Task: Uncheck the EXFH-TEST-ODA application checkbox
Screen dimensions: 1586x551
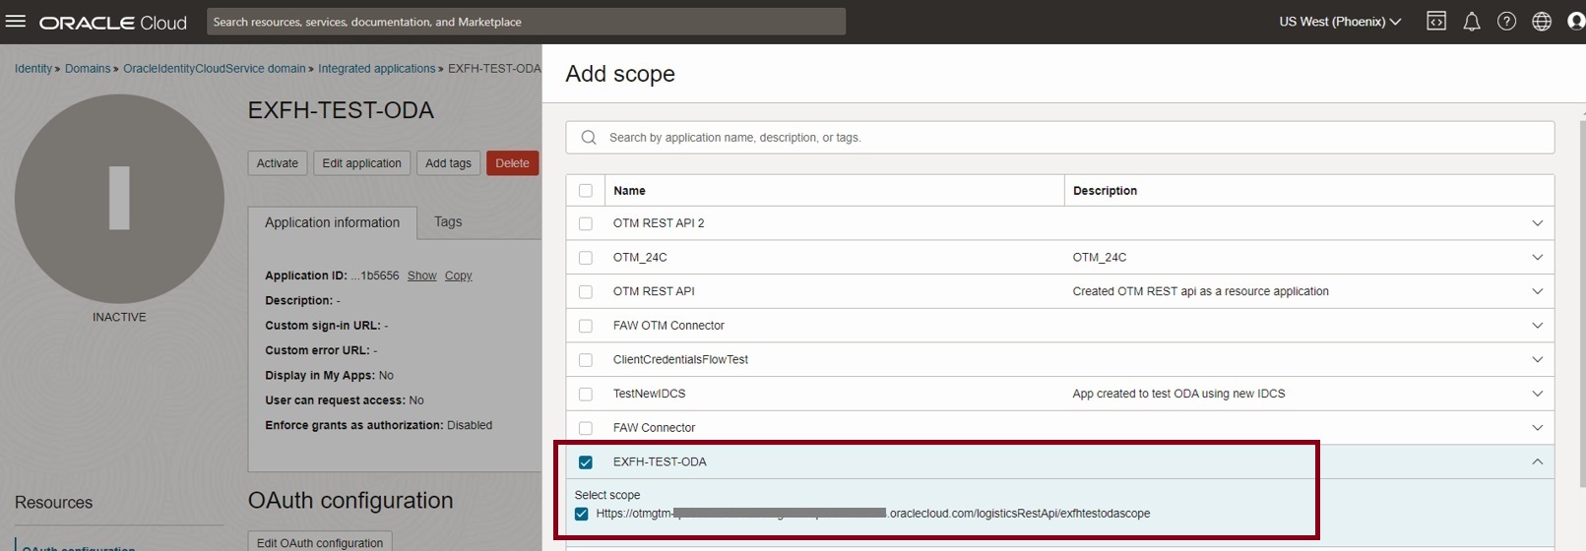Action: coord(586,462)
